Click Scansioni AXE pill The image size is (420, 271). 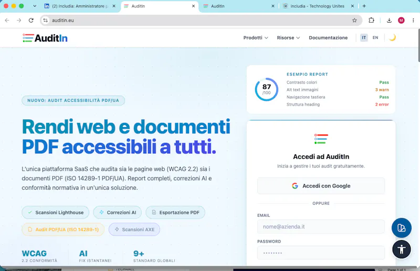pos(134,230)
